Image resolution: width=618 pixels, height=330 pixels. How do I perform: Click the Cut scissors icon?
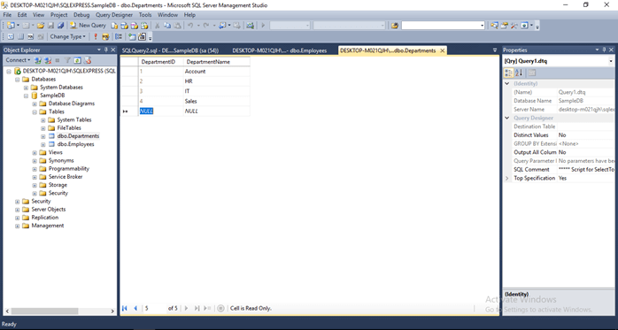[158, 25]
